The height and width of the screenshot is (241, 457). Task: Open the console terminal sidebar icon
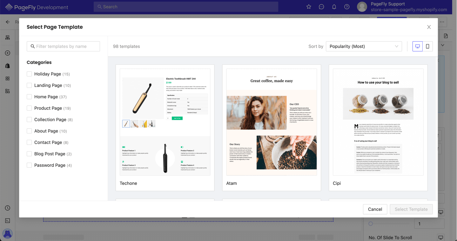(8, 221)
